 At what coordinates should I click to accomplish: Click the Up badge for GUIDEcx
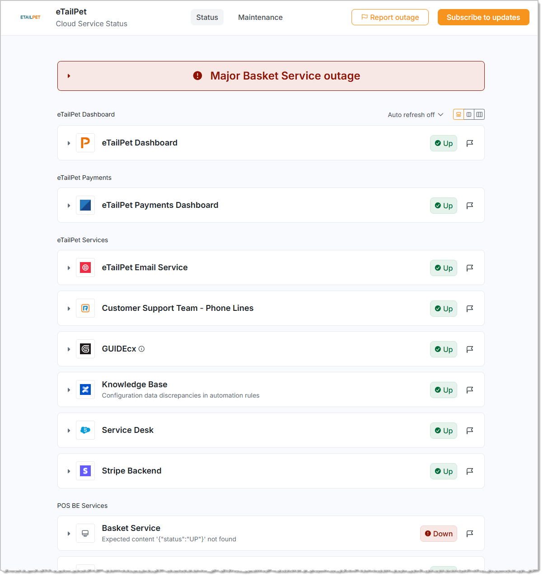tap(444, 349)
